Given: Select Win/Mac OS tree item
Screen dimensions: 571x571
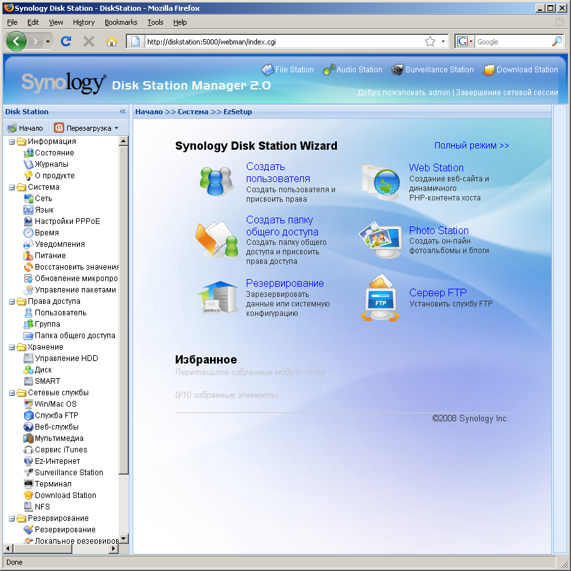Looking at the screenshot, I should pyautogui.click(x=55, y=404).
